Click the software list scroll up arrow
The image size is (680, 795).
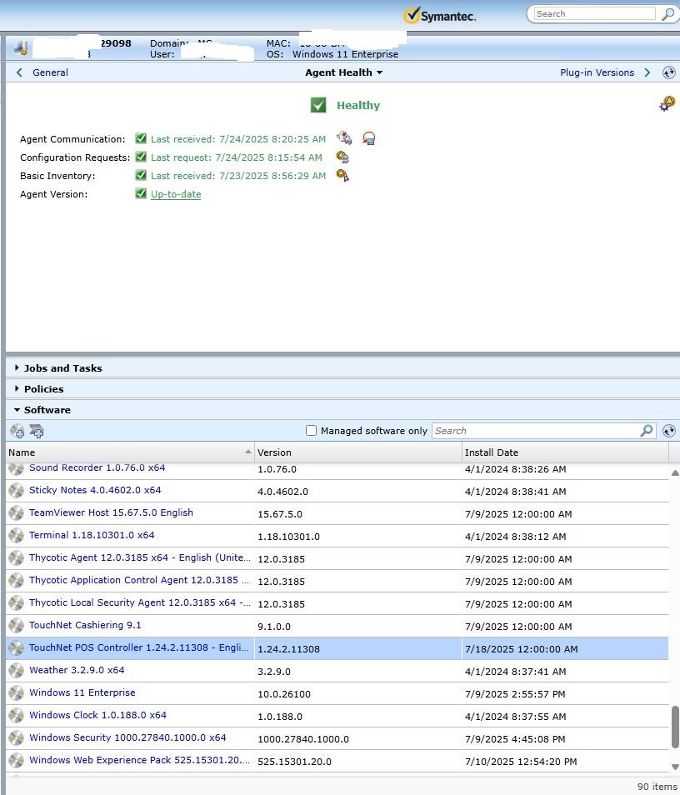click(x=675, y=472)
